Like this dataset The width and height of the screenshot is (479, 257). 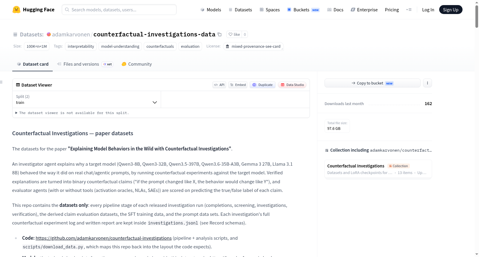tap(234, 34)
